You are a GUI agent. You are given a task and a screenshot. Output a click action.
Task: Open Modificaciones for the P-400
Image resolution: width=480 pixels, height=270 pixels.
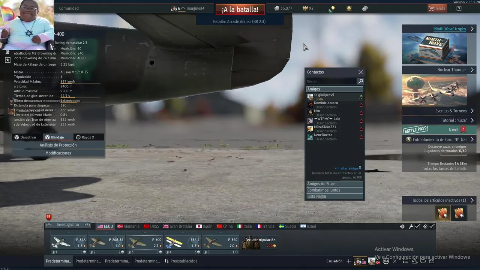(x=58, y=153)
